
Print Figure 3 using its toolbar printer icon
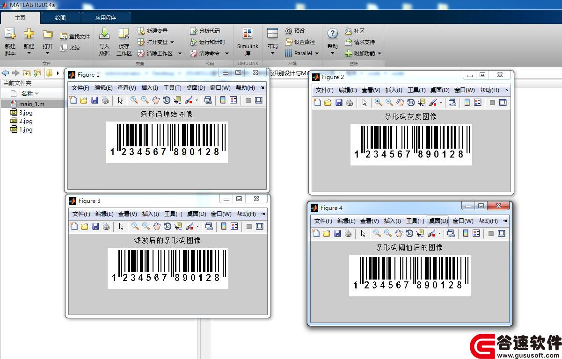106,226
